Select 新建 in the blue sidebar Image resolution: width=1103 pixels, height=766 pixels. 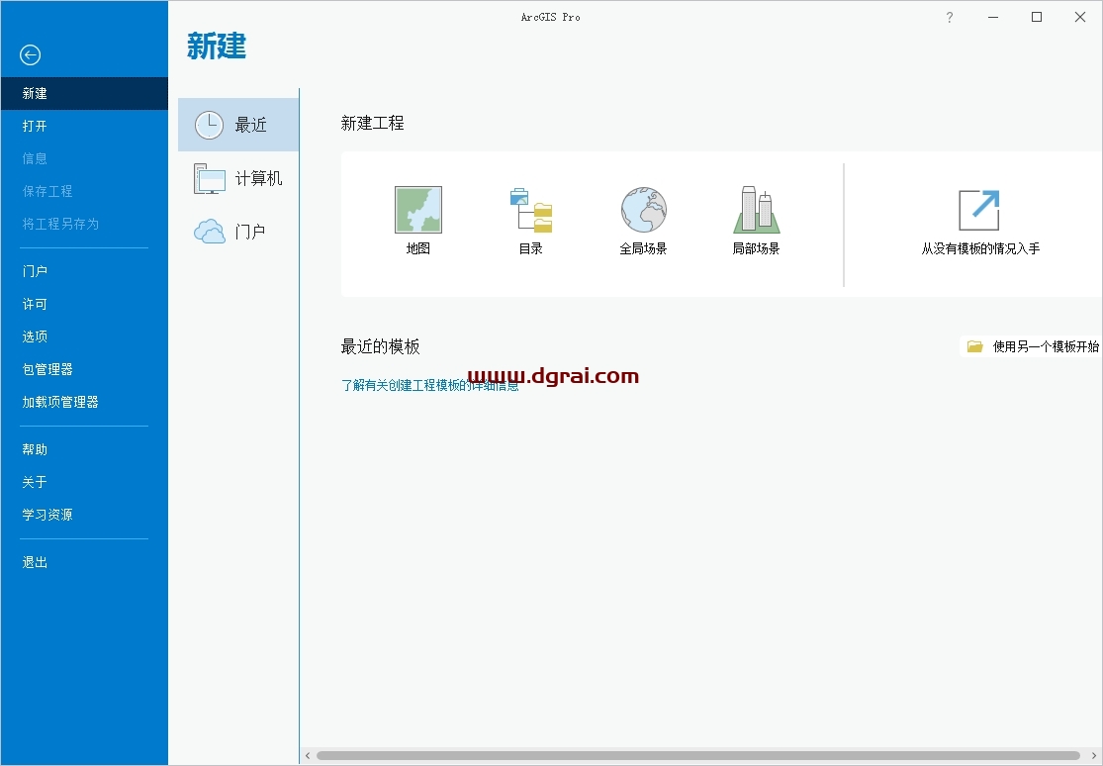point(84,94)
